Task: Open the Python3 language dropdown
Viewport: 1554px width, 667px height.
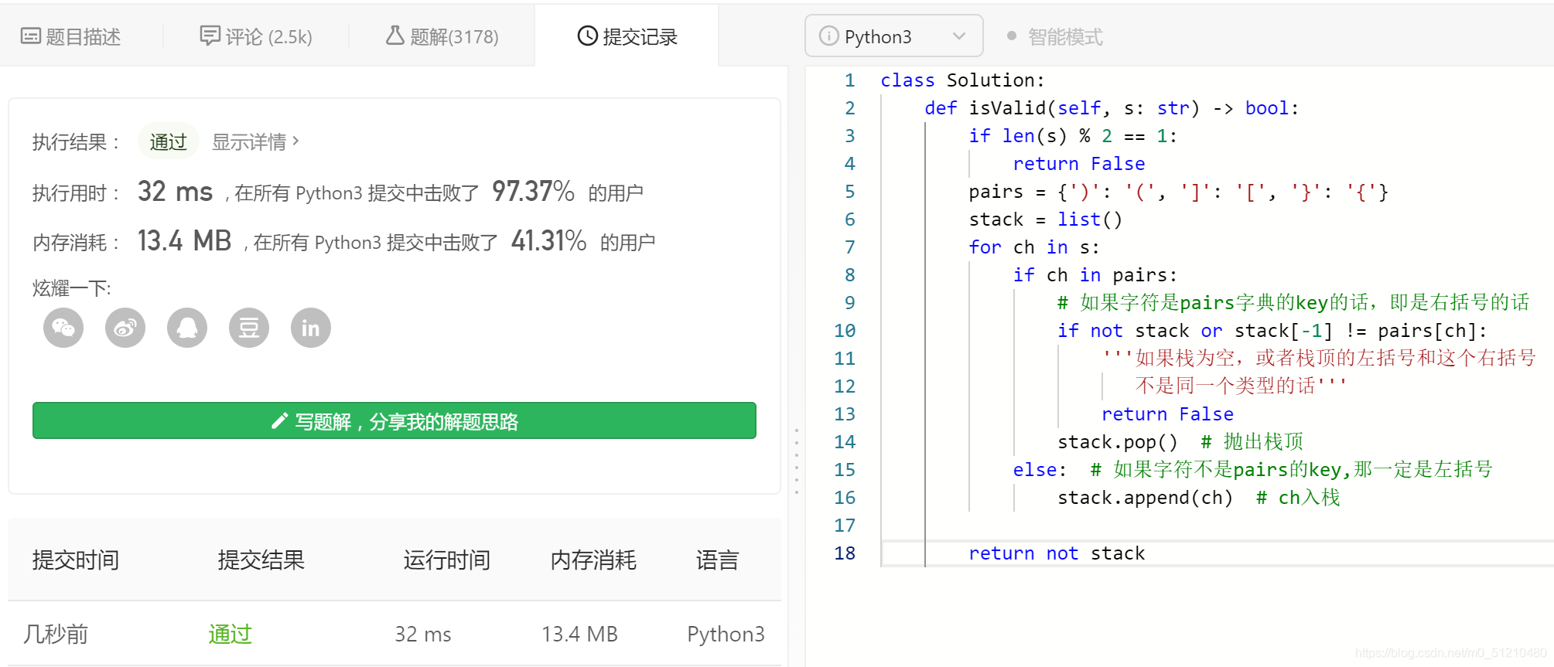Action: click(x=893, y=36)
